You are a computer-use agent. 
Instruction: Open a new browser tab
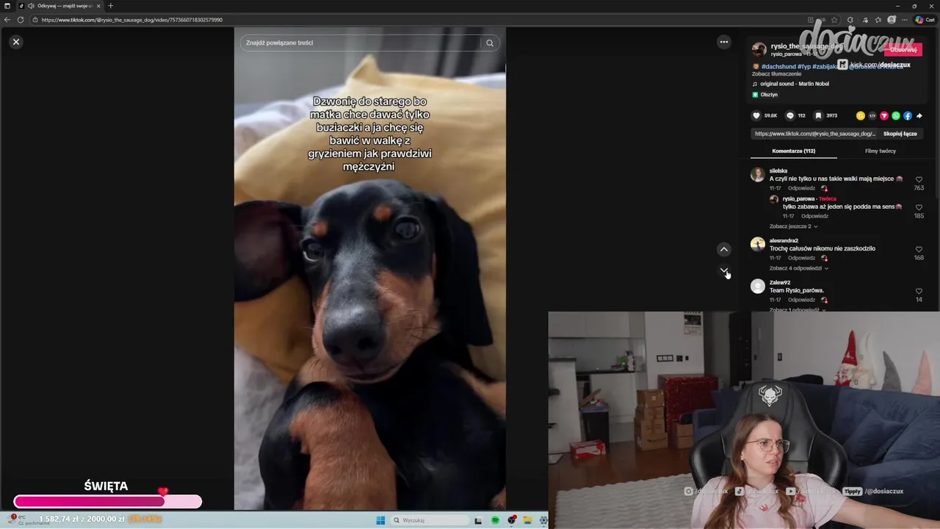click(x=111, y=6)
